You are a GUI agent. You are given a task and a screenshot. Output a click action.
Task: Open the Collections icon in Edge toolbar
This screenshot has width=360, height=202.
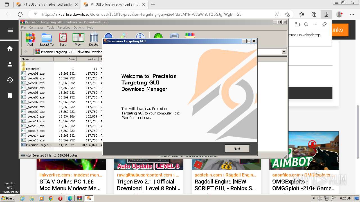coord(314,14)
